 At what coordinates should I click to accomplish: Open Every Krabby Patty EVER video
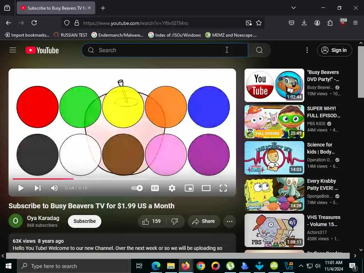[274, 194]
